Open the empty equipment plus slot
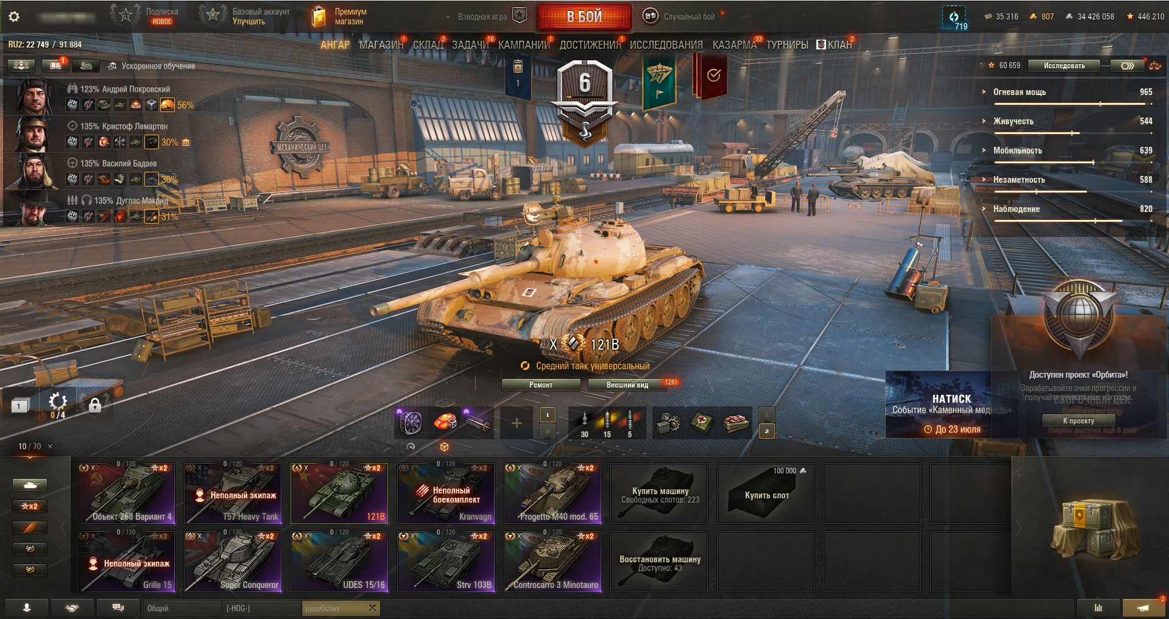This screenshot has width=1169, height=619. (516, 423)
